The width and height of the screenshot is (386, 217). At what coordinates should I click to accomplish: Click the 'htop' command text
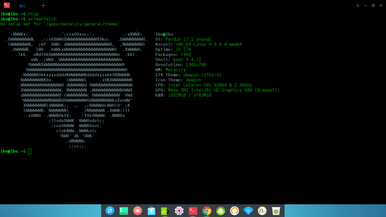point(33,14)
